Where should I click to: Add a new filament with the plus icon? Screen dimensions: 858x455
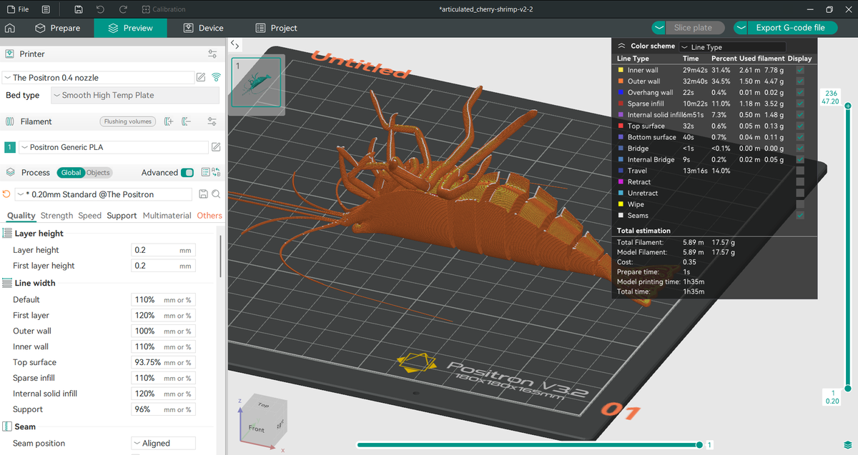coord(169,121)
